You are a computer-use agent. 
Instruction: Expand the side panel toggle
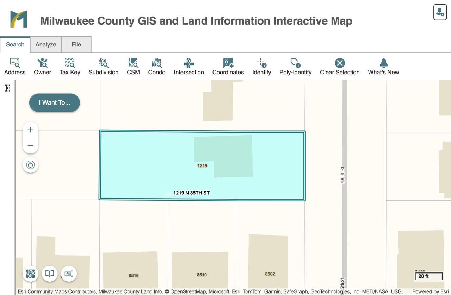(x=7, y=88)
